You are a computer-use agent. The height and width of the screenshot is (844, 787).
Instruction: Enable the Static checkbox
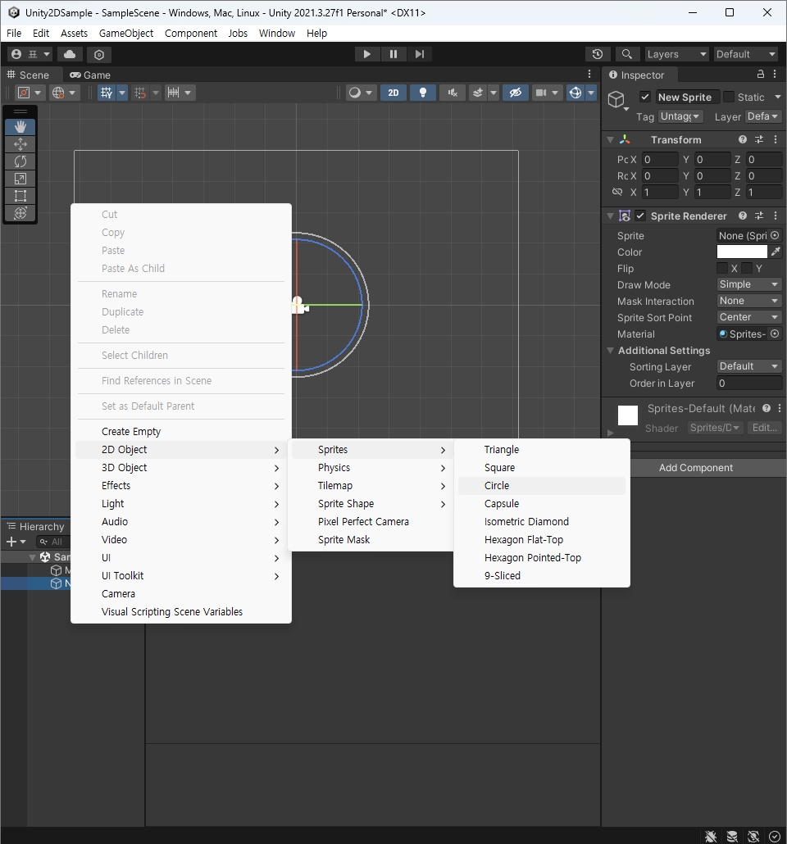click(729, 97)
